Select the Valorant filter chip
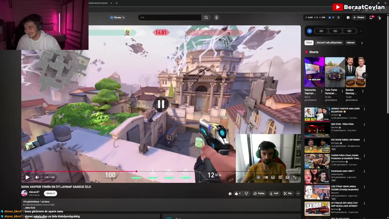Screen dimensions: 389x219 tap(351, 43)
